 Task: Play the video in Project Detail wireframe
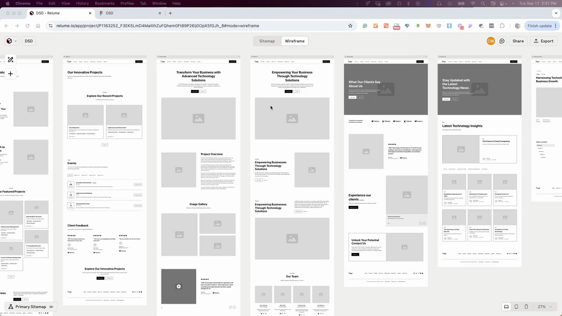click(179, 287)
